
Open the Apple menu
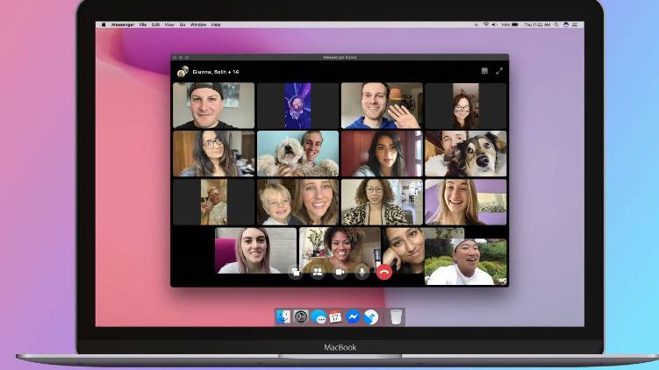tap(104, 25)
